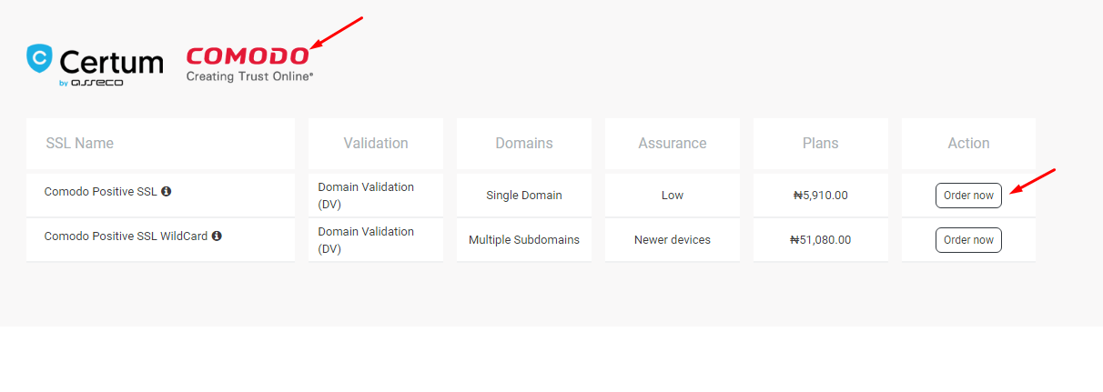Click the Multiple Subdomains cell
This screenshot has height=392, width=1103.
point(524,240)
